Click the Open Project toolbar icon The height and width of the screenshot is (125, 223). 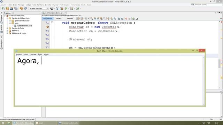[11, 8]
